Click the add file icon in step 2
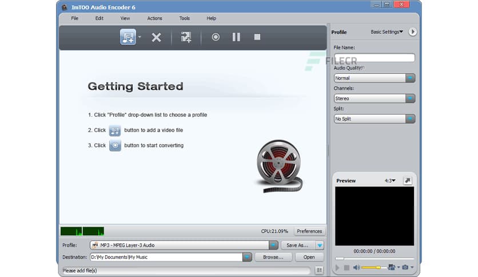 pyautogui.click(x=115, y=130)
